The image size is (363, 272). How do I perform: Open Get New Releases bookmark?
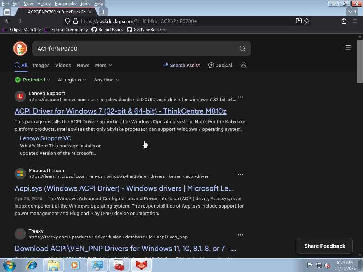coord(146,30)
